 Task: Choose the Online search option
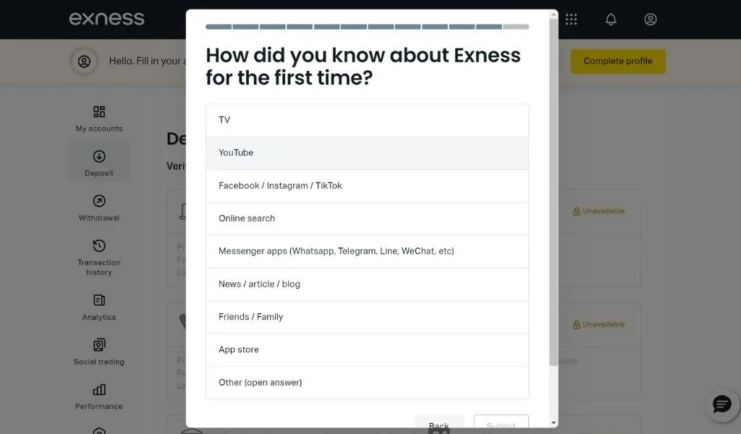tap(367, 218)
